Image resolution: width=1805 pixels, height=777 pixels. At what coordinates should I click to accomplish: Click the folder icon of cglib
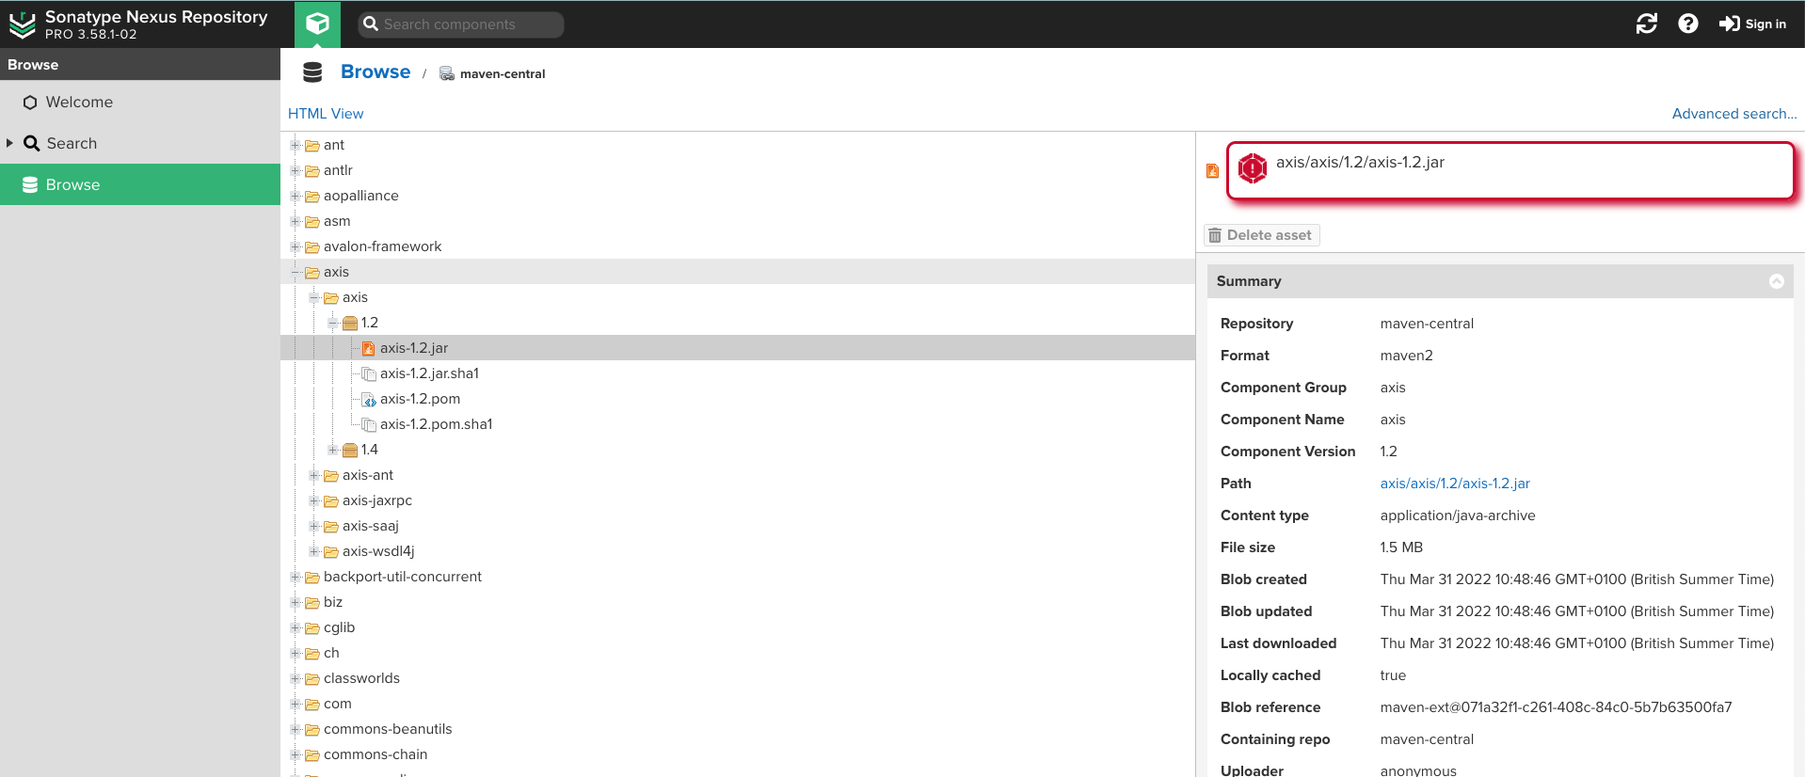pyautogui.click(x=312, y=628)
